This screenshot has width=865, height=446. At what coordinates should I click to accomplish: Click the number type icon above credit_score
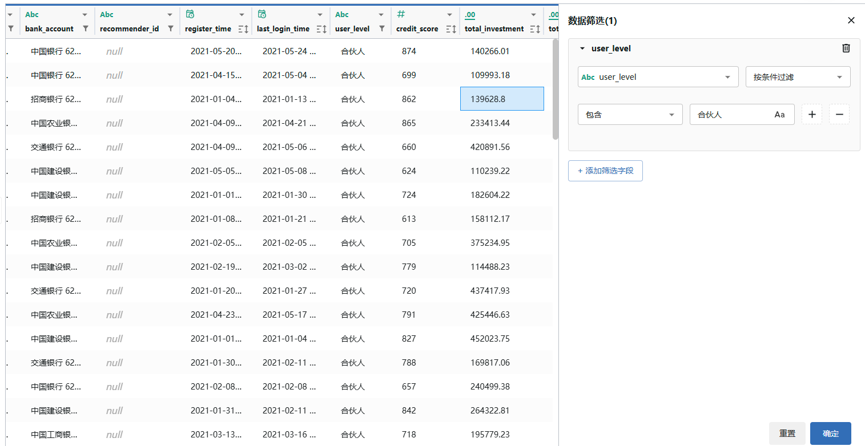click(x=401, y=14)
